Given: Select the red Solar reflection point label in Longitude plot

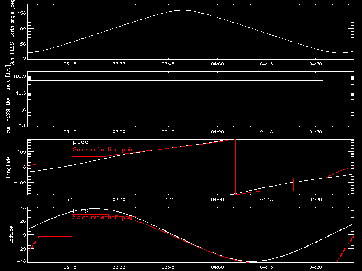Looking at the screenshot, I should click(105, 150).
